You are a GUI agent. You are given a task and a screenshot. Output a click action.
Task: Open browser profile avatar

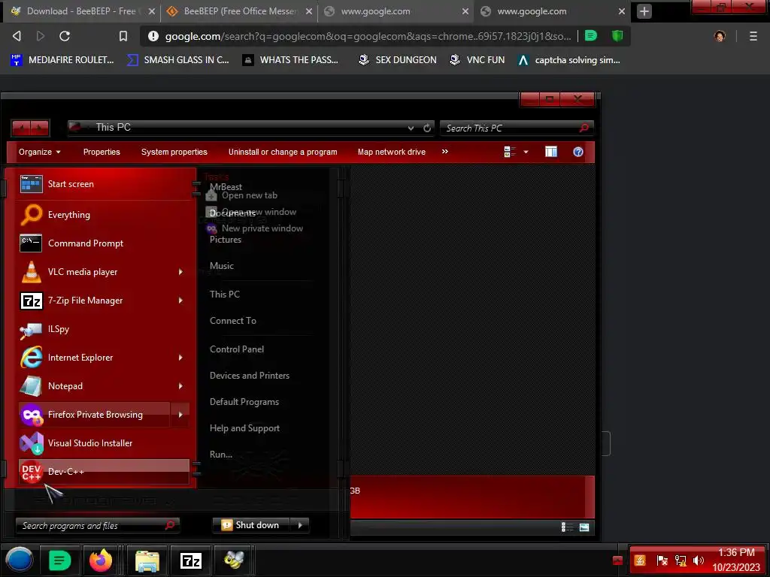720,36
